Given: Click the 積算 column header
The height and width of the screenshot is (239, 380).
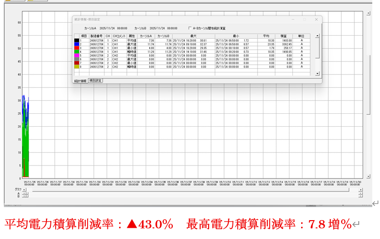Looking at the screenshot, I should [284, 36].
